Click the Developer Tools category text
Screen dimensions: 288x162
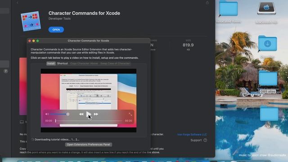point(59,18)
